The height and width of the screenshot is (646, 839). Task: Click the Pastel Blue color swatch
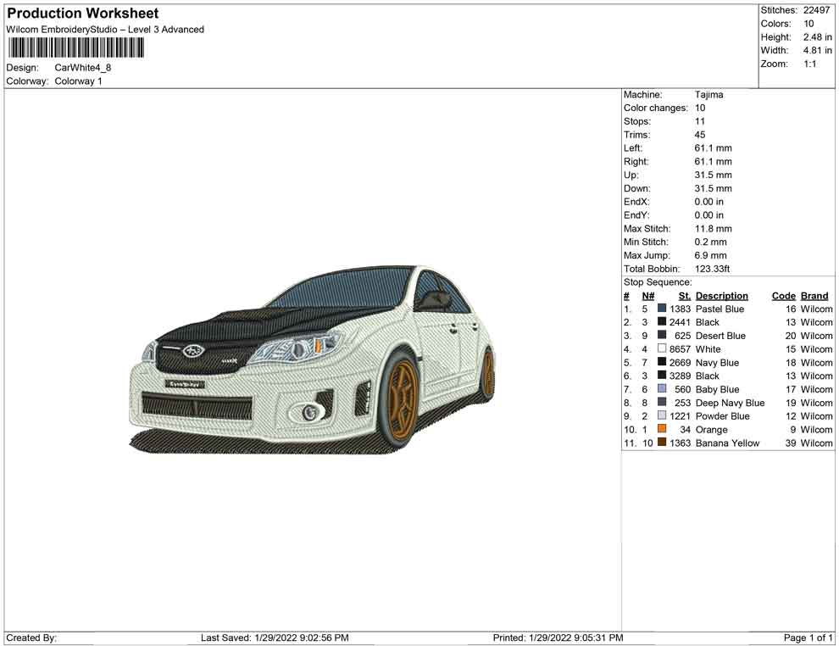[x=661, y=309]
